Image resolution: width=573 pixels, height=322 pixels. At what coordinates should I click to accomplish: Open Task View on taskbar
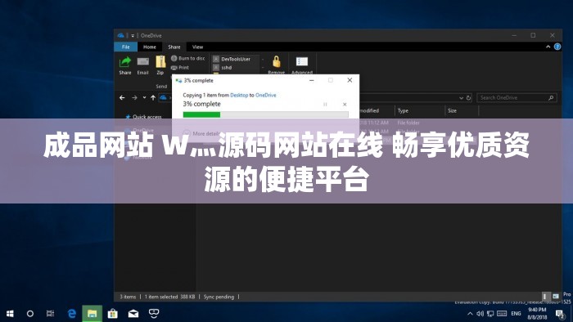click(51, 314)
